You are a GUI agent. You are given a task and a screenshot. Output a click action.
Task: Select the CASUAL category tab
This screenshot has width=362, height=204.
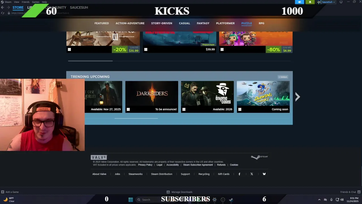pyautogui.click(x=184, y=23)
